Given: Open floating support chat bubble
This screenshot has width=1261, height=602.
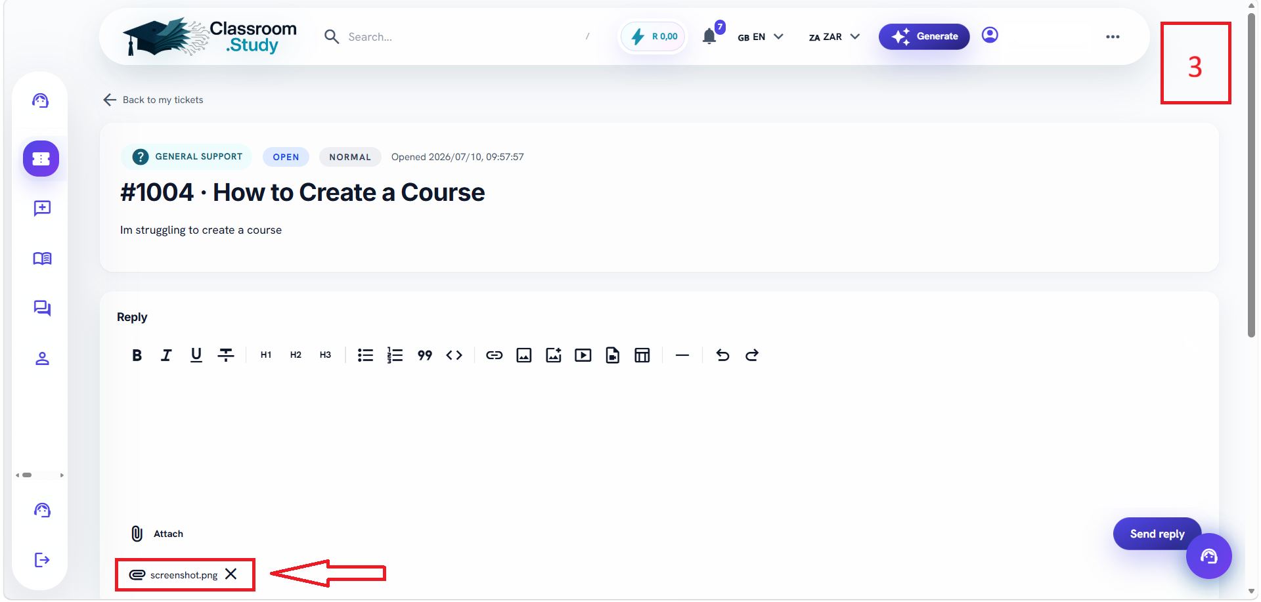Looking at the screenshot, I should point(1209,556).
